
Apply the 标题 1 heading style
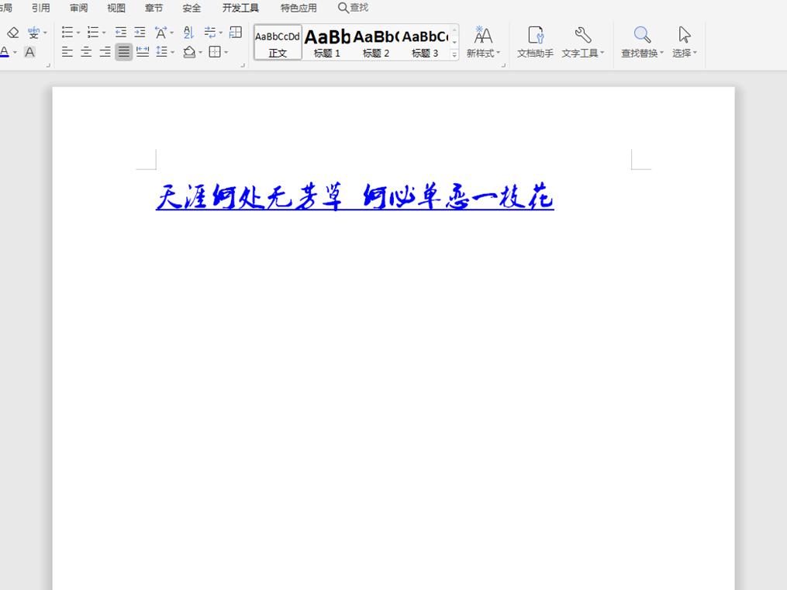(x=326, y=40)
